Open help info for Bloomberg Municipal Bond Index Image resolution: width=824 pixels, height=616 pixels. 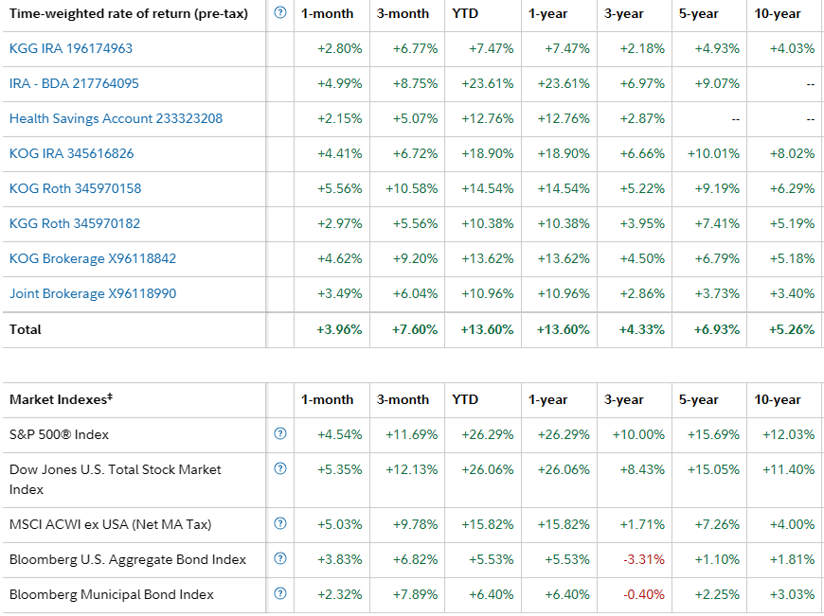(278, 595)
